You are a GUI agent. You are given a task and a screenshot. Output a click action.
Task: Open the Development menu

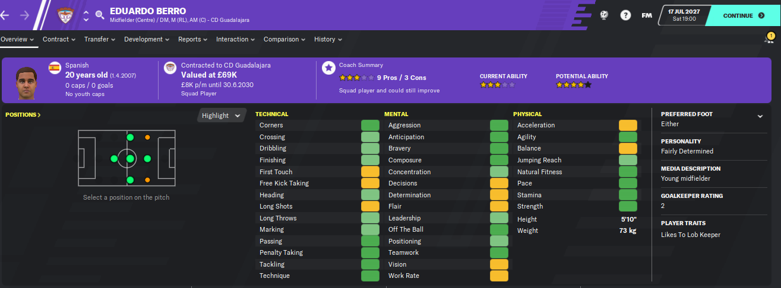(x=147, y=39)
